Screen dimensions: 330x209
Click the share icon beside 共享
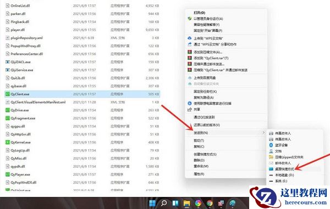(x=190, y=110)
